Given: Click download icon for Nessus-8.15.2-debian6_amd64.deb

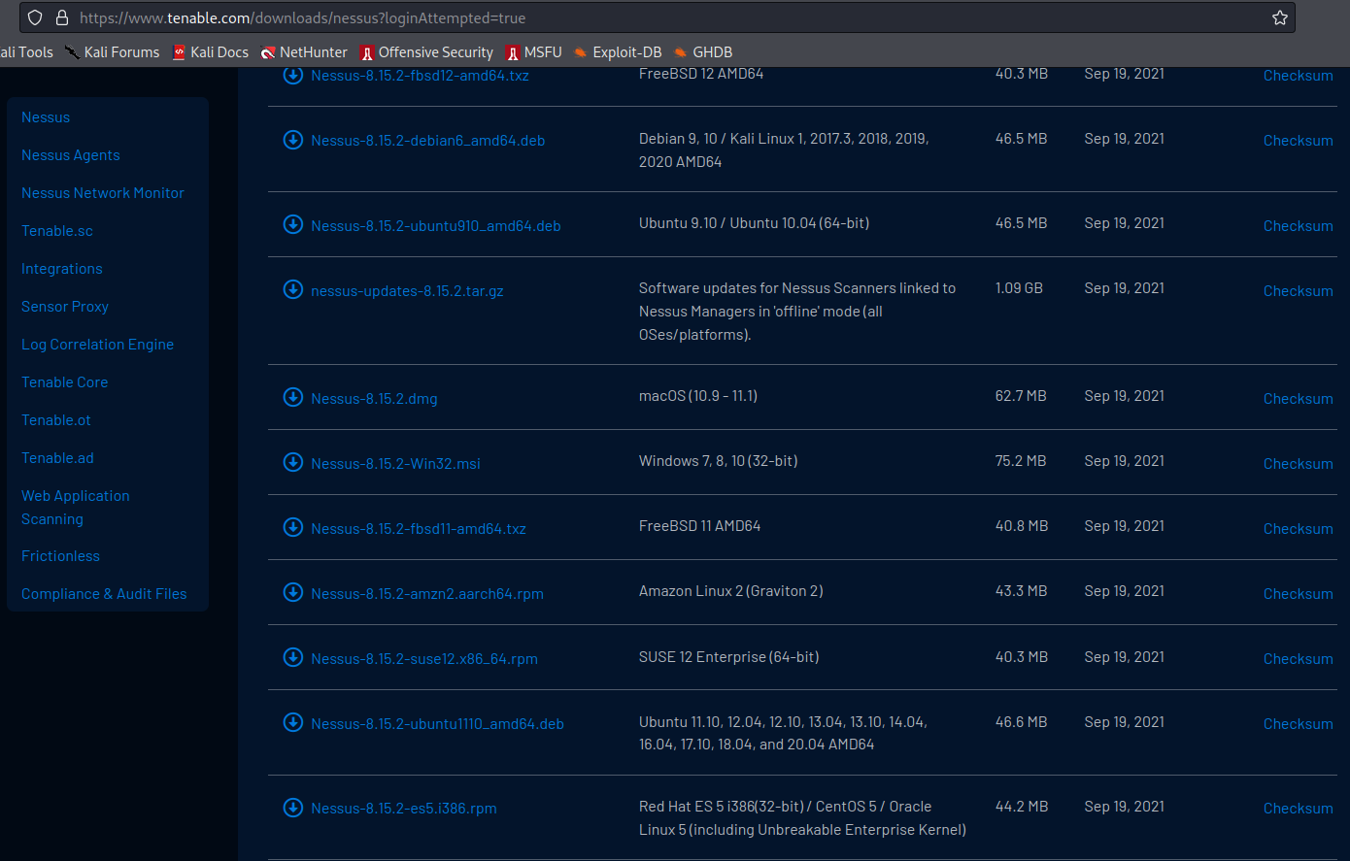Looking at the screenshot, I should 292,140.
